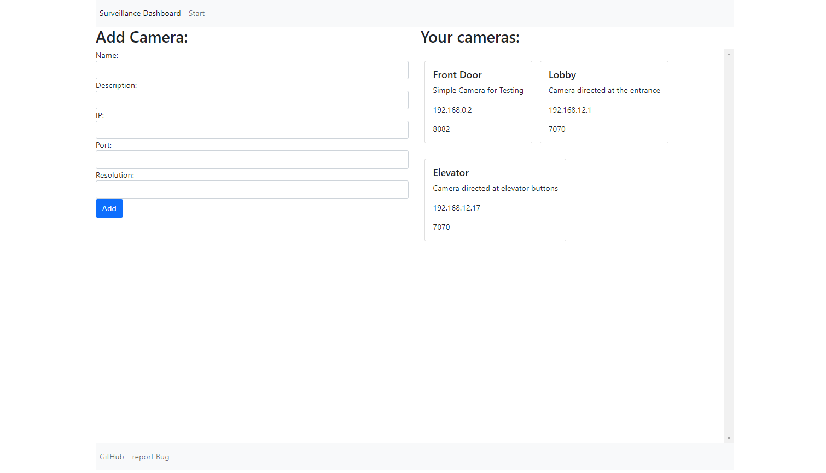Click the scrollbar down arrow

(x=729, y=438)
